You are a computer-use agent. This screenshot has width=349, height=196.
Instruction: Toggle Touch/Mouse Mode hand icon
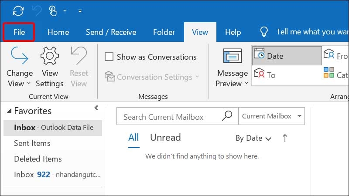click(x=53, y=10)
